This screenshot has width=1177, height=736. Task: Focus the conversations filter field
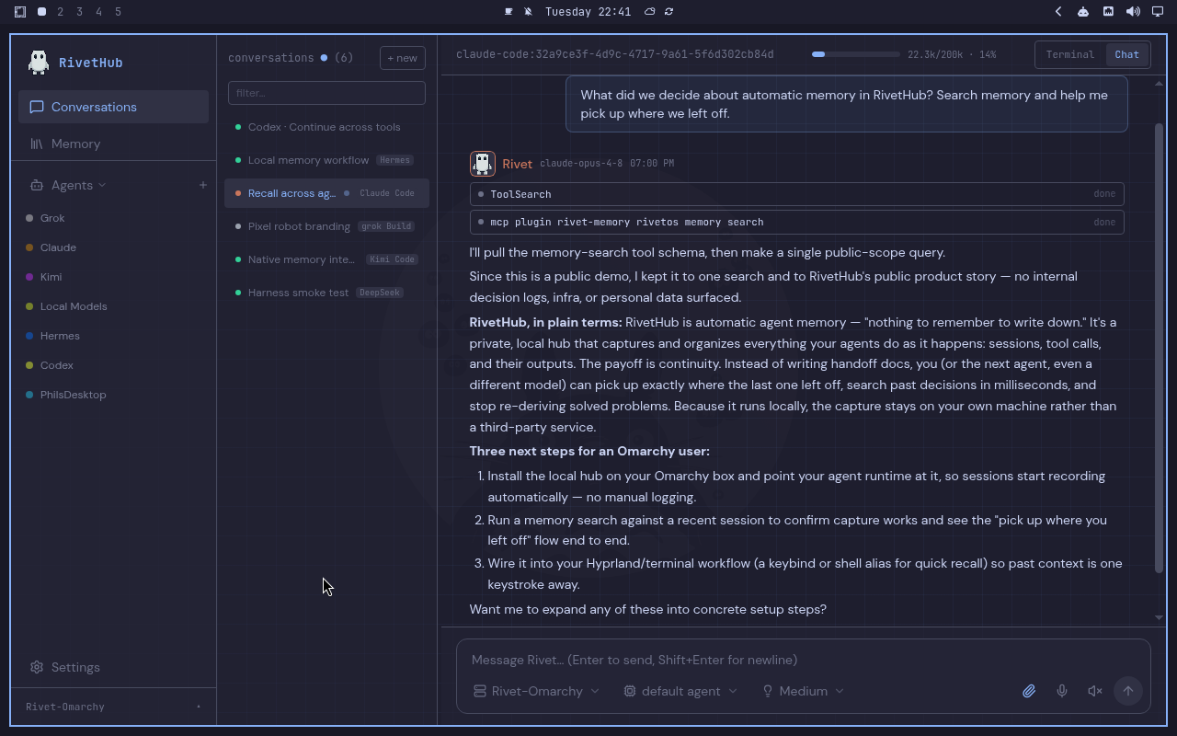(326, 93)
